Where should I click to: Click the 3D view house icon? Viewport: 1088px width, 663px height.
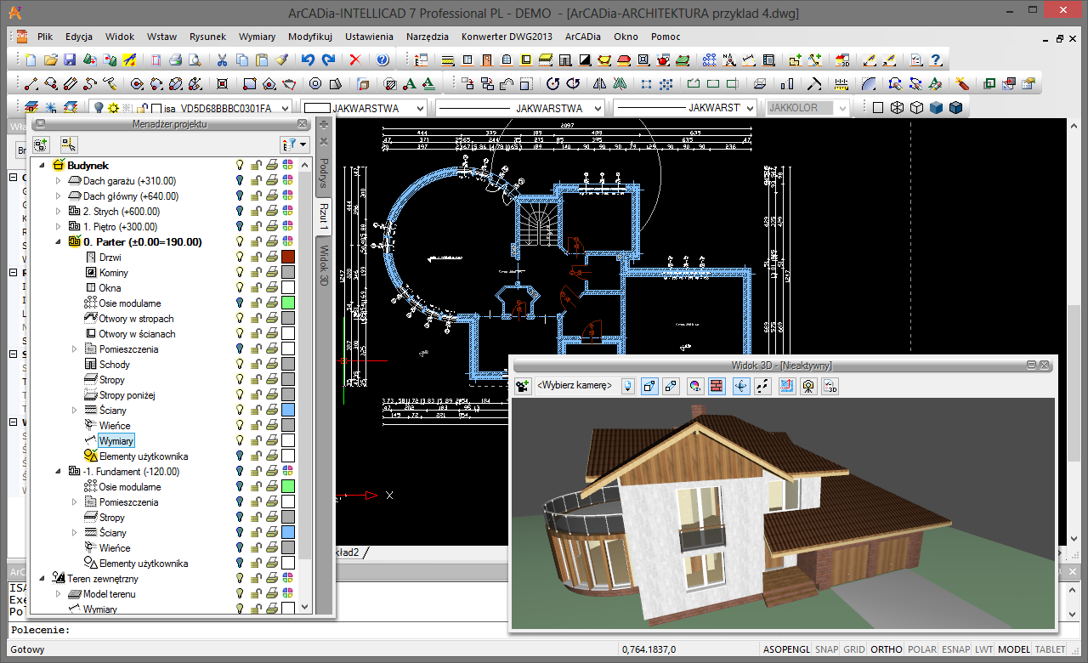(842, 60)
